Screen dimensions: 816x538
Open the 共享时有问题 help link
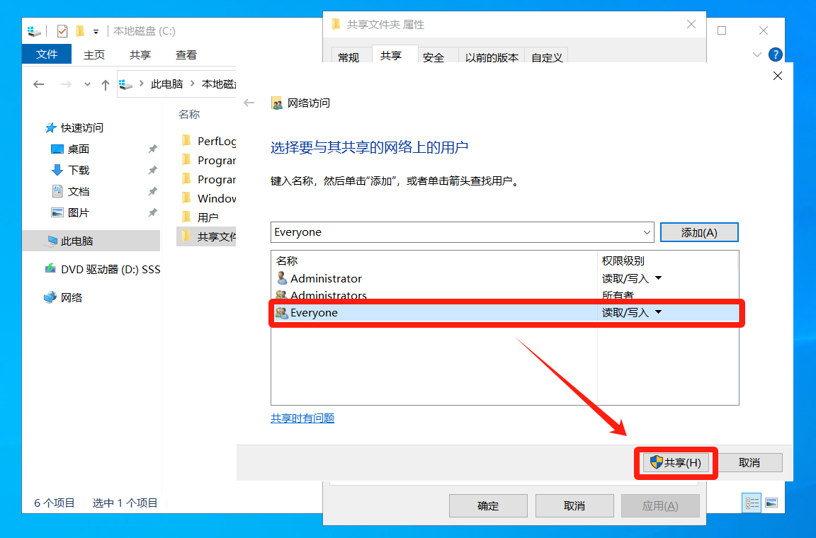click(x=302, y=418)
